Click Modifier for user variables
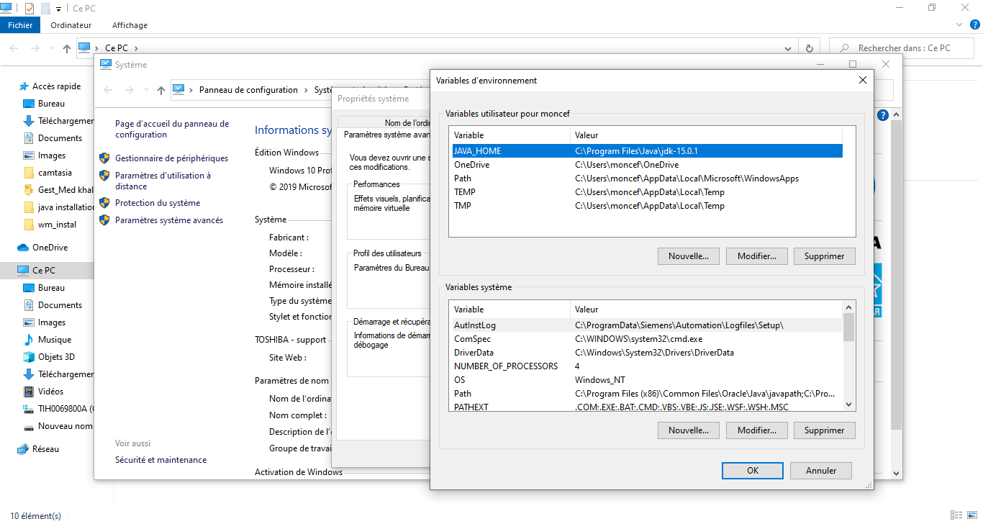The width and height of the screenshot is (983, 524). 757,256
